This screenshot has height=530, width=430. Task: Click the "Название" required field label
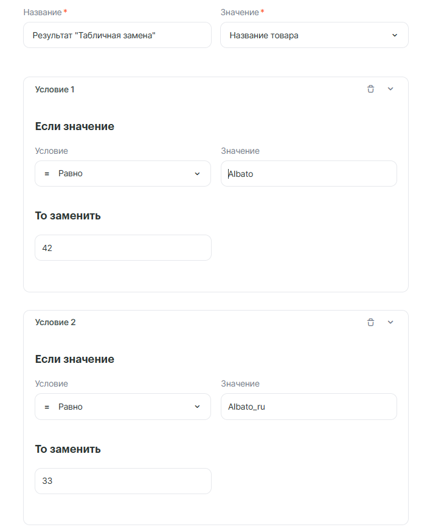tap(42, 12)
